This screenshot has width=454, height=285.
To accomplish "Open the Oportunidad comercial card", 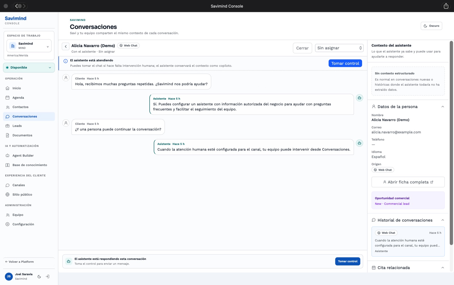I will click(408, 201).
